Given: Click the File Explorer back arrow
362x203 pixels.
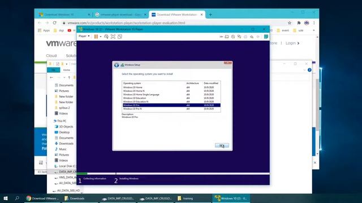Looking at the screenshot, I should [x=51, y=78].
